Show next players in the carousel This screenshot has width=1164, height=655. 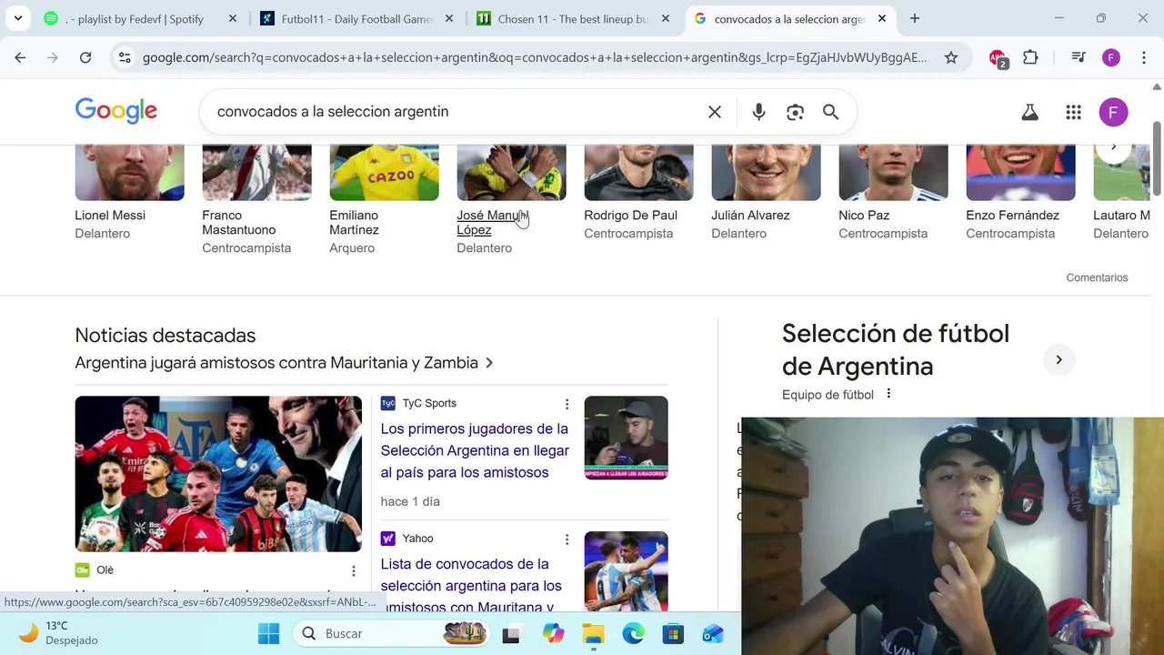1113,148
